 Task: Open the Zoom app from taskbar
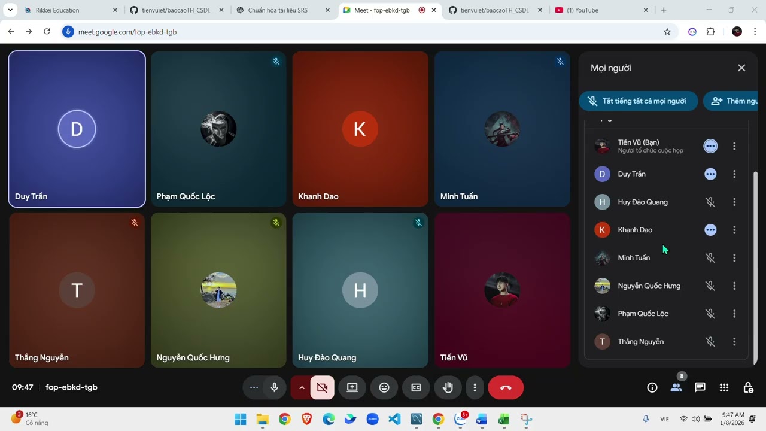click(x=372, y=419)
